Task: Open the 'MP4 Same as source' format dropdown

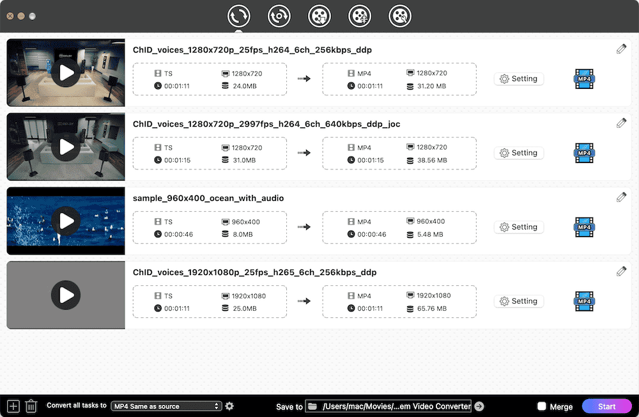Action: [166, 406]
